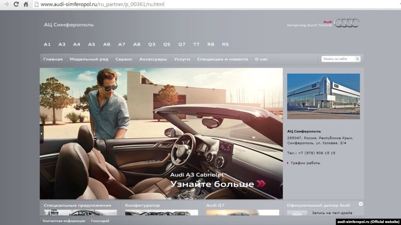
Task: Click the browser forward arrow
Action: pos(6,4)
